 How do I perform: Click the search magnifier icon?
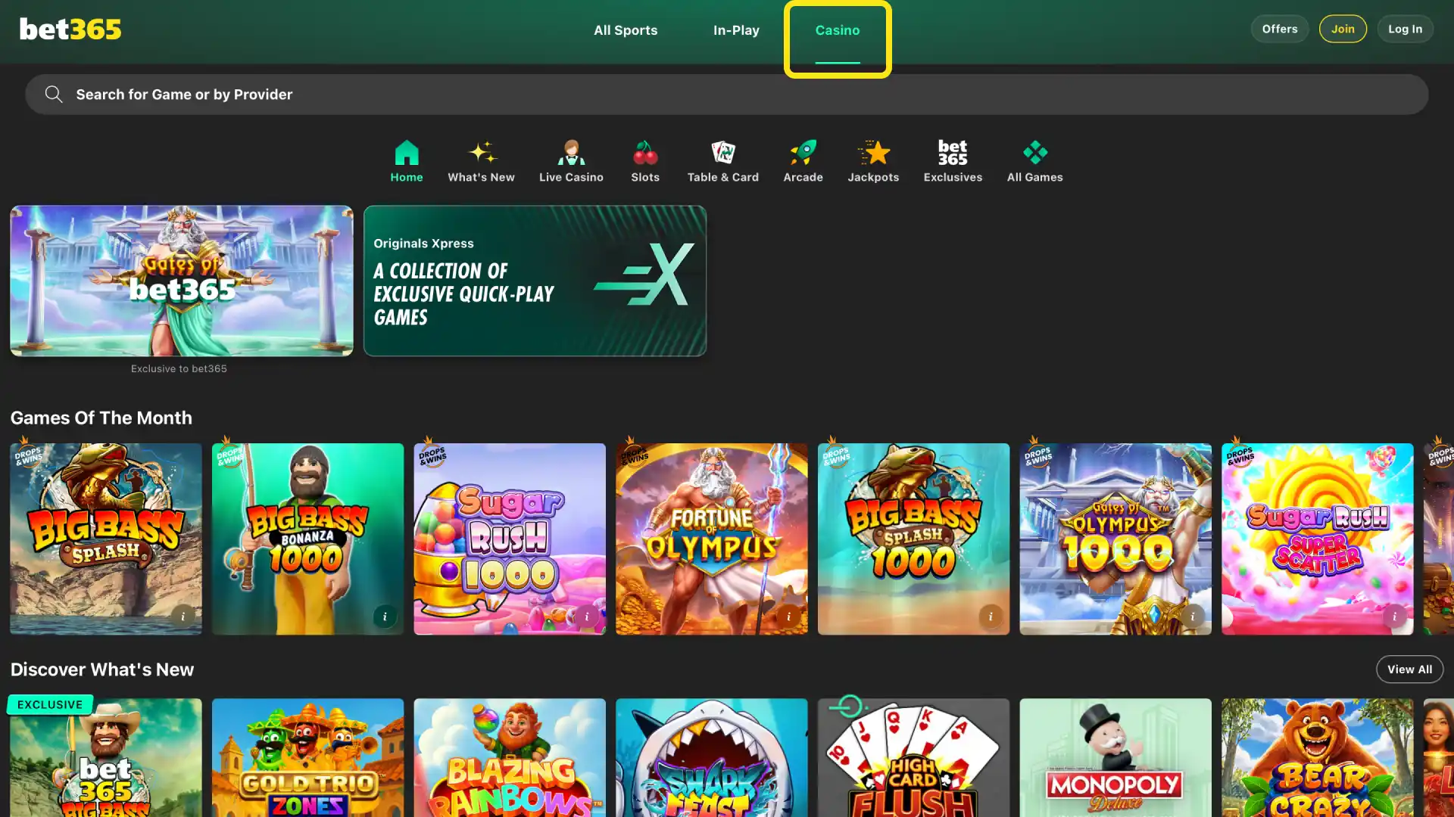click(x=53, y=94)
